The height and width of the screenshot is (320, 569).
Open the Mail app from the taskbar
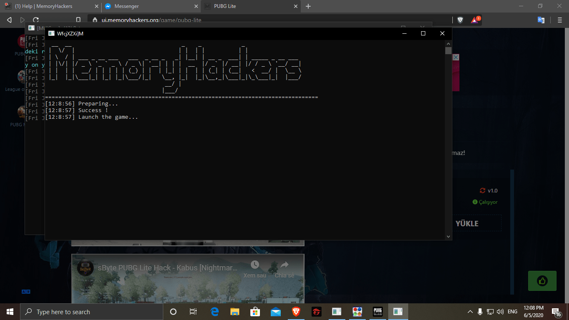coord(275,312)
